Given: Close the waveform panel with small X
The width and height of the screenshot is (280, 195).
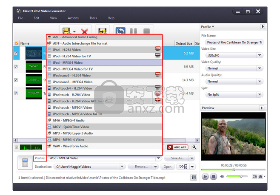Looking at the screenshot, I should (x=17, y=147).
